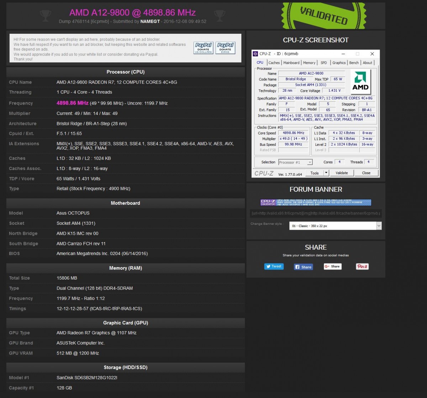Click the Validate button in CPU-Z
The image size is (427, 398).
[342, 173]
